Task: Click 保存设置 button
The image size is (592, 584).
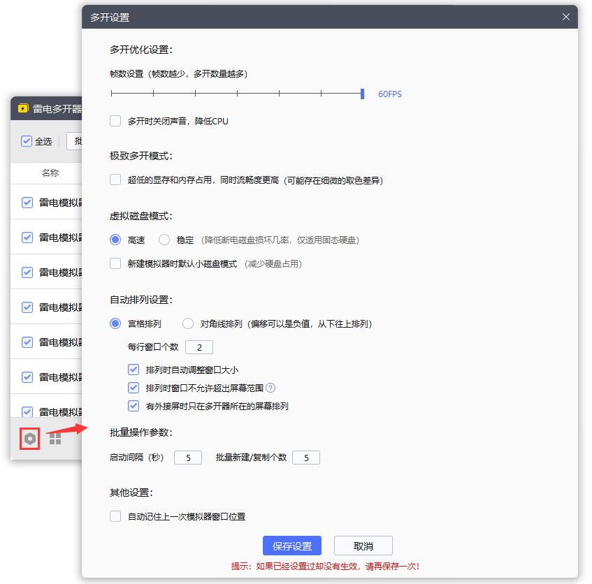Action: tap(292, 546)
